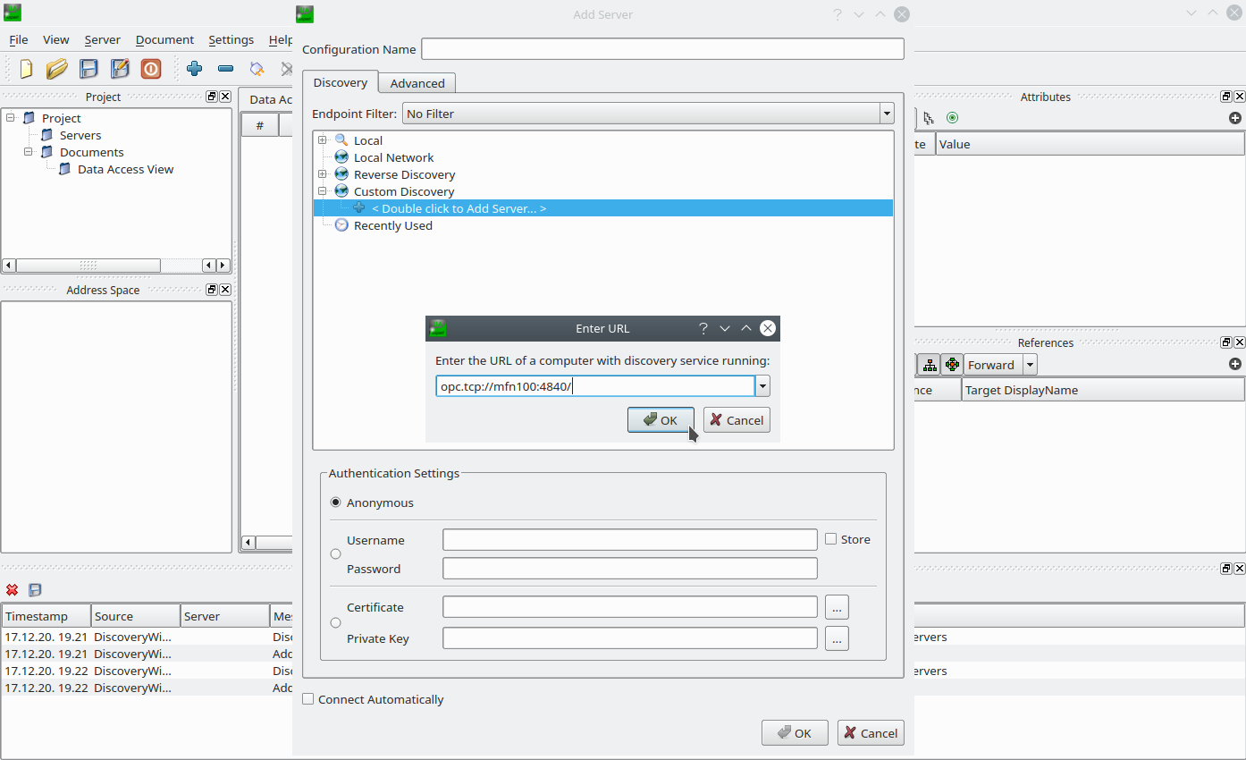Click the Project panel horizontal scrollbar
Image resolution: width=1246 pixels, height=760 pixels.
(88, 266)
